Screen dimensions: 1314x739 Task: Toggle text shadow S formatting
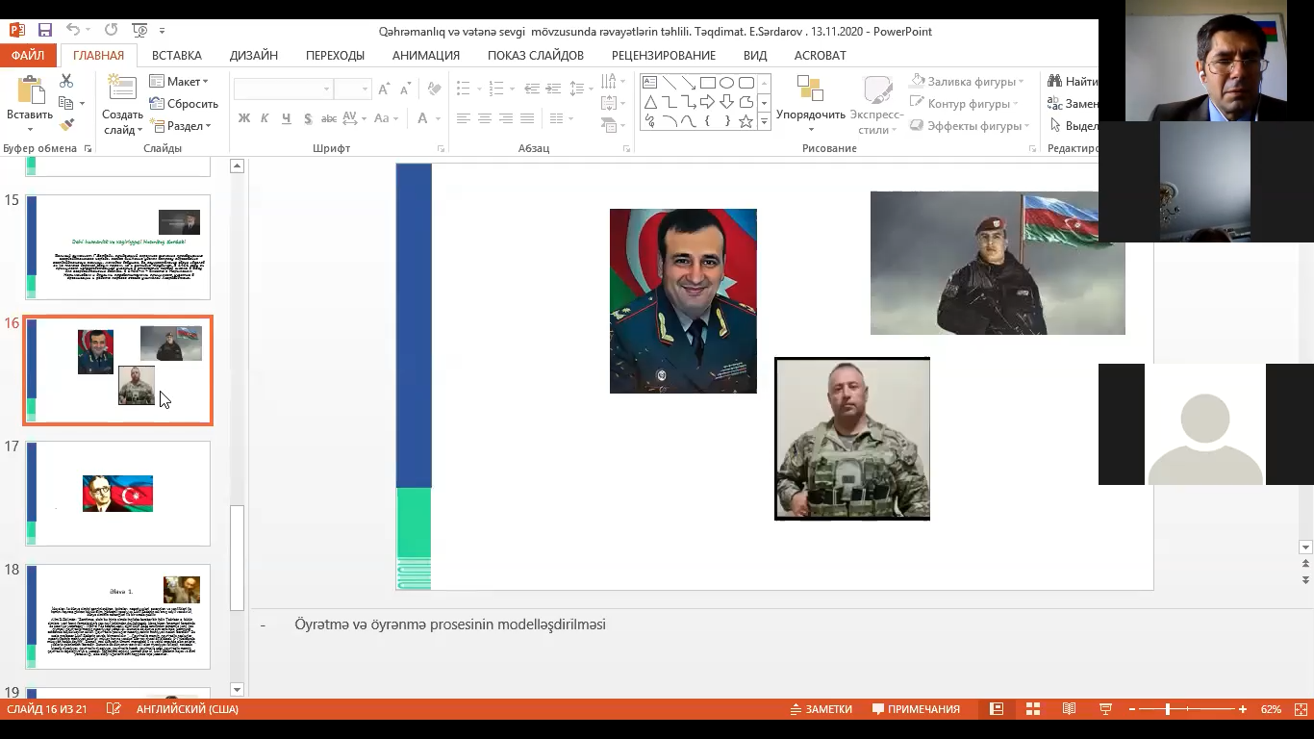click(308, 118)
